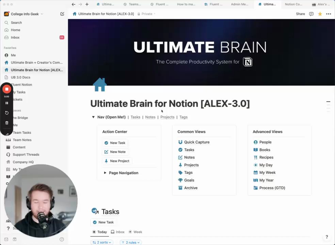
Task: Open the My Week view
Action: coord(264,173)
